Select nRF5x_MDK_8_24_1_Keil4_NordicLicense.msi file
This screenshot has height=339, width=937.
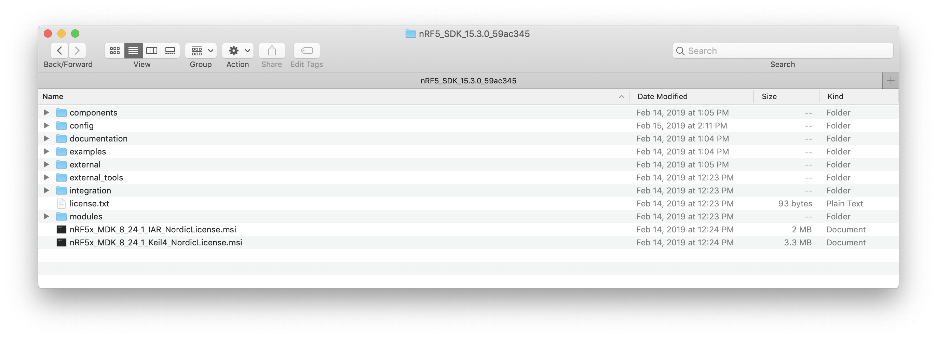[156, 243]
